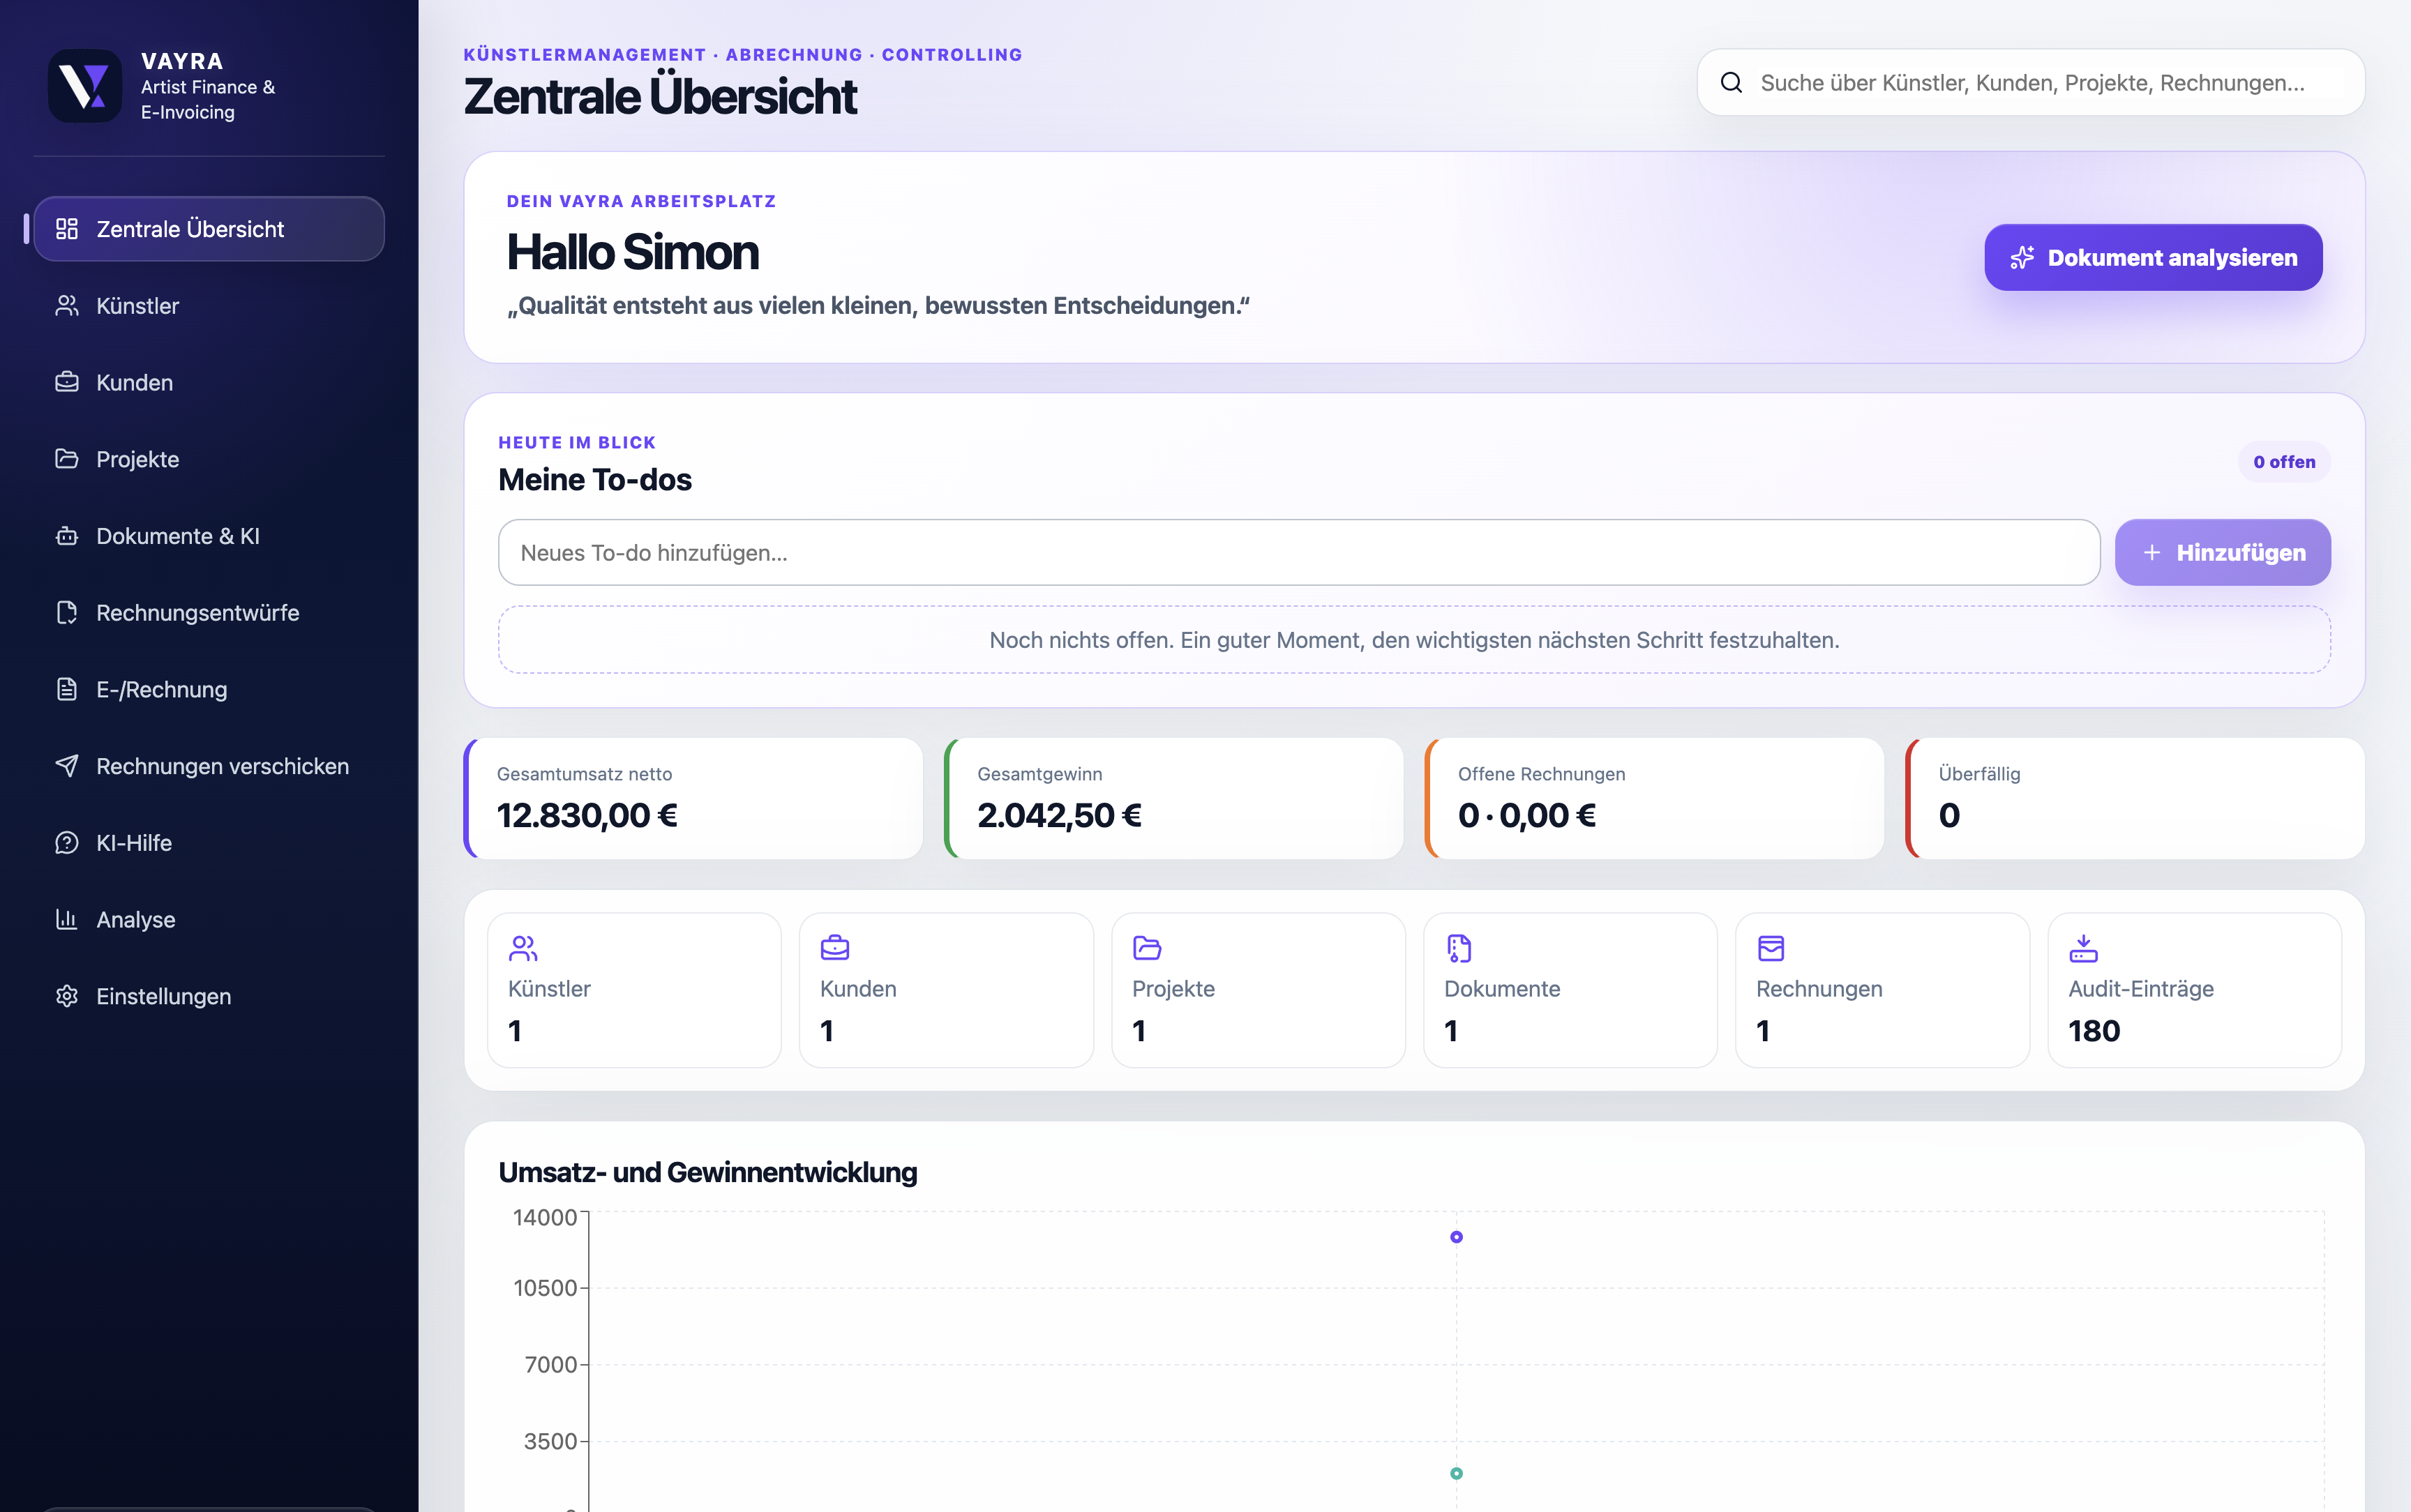
Task: Open the Künstler menu item
Action: click(x=209, y=306)
